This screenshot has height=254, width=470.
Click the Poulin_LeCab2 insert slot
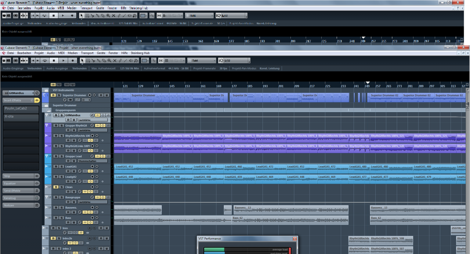pyautogui.click(x=21, y=110)
